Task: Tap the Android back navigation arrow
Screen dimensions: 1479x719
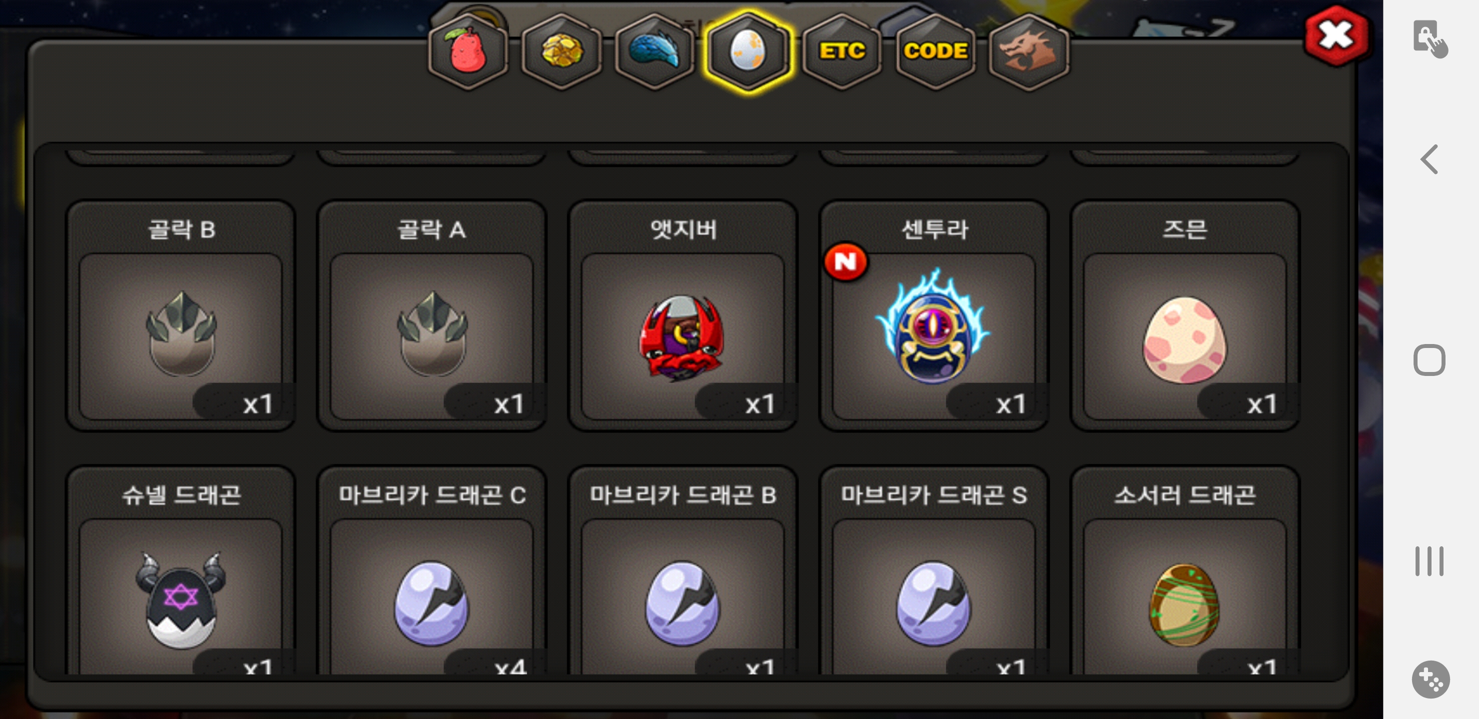Action: pos(1429,159)
